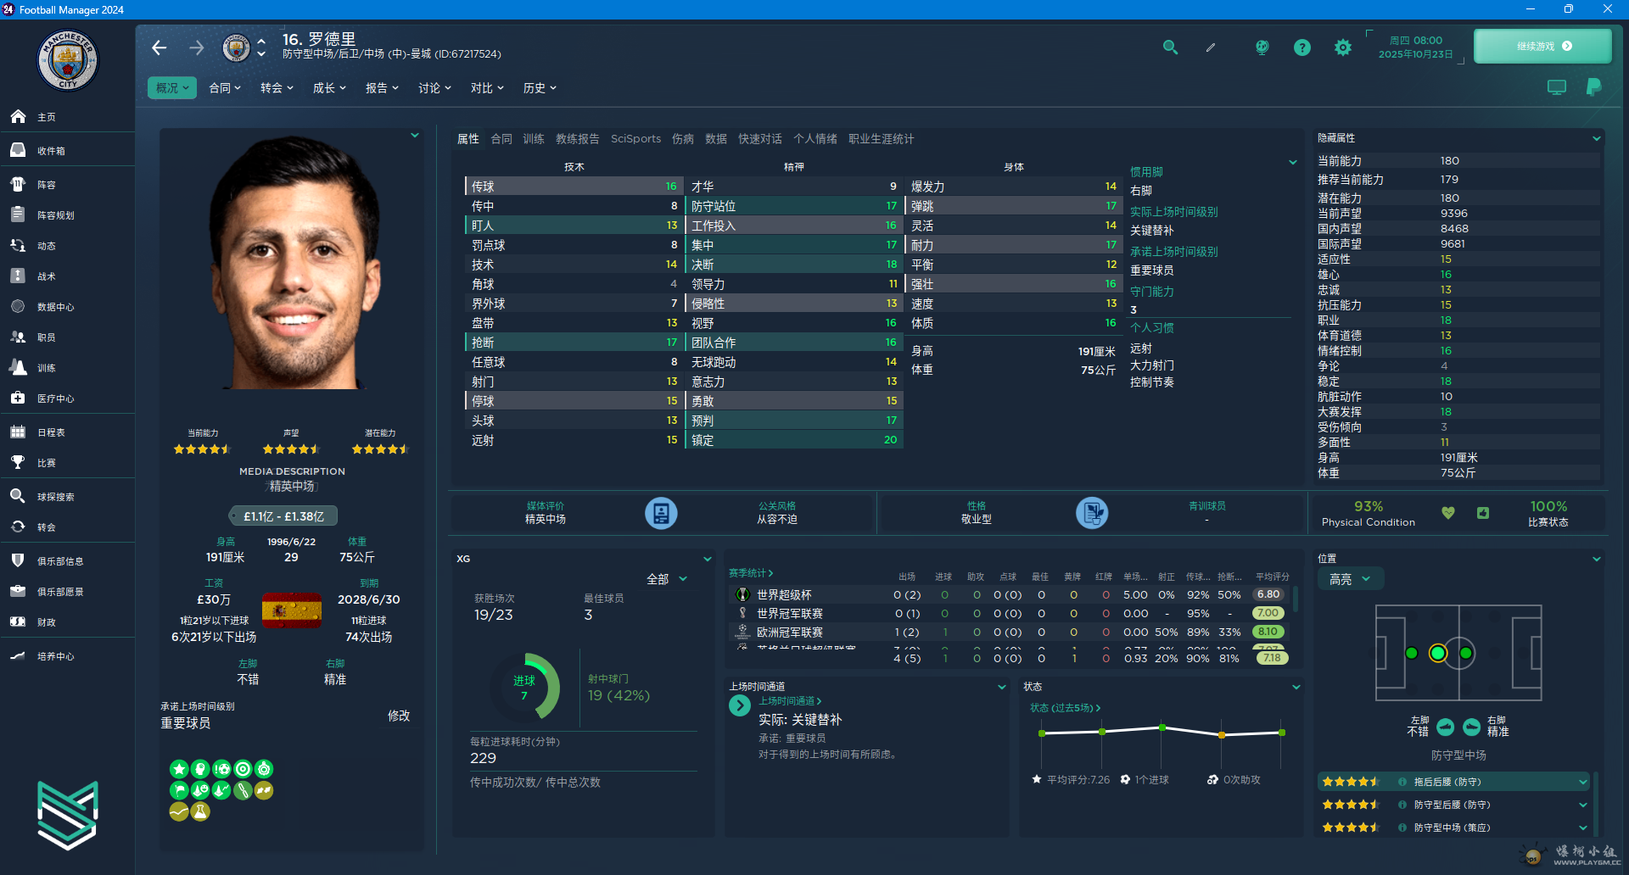Switch to the 训练 tab
This screenshot has width=1629, height=875.
[x=534, y=139]
